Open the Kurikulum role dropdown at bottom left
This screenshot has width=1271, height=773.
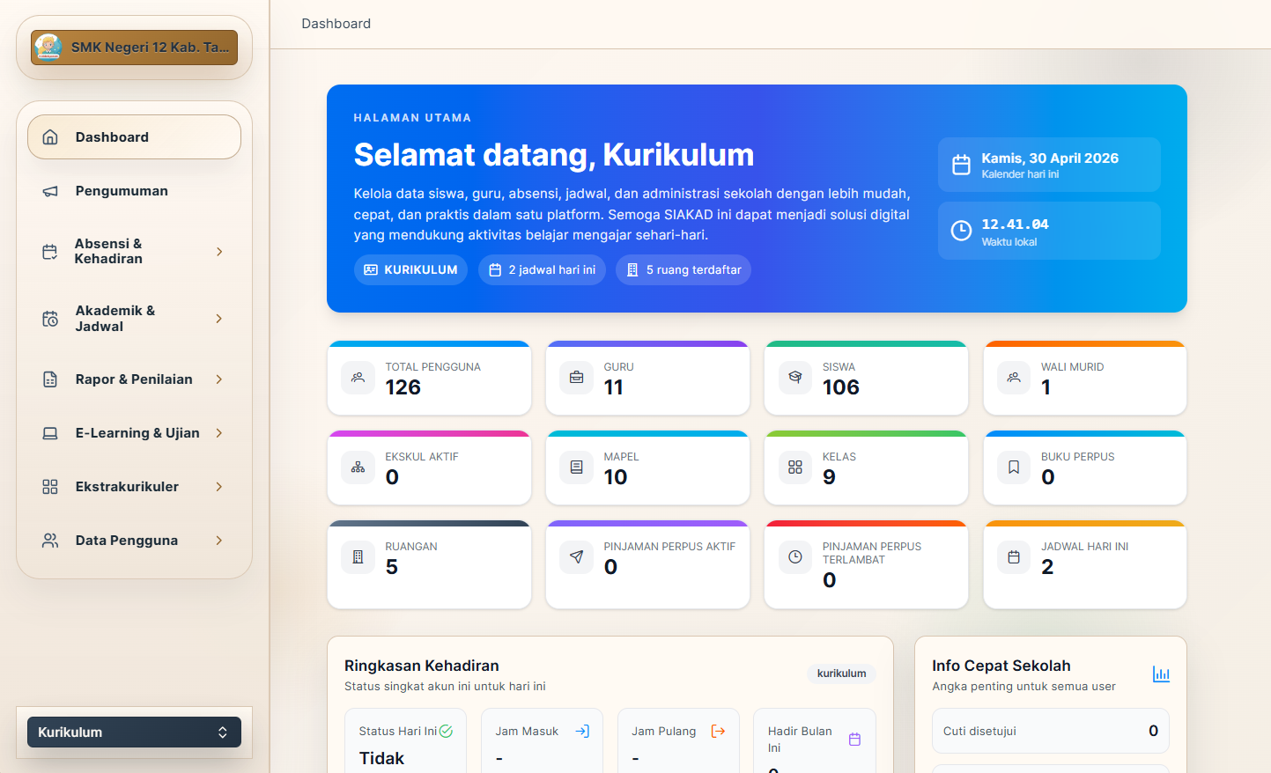click(x=133, y=732)
